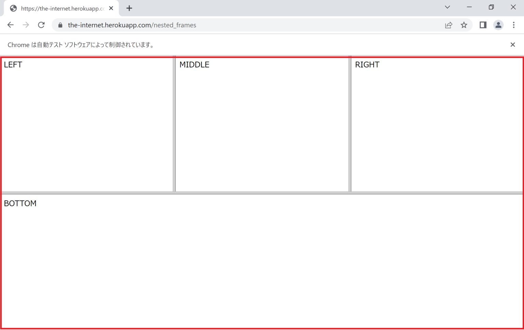Select the LEFT frame text
Screen dimensions: 524x330
tap(13, 64)
